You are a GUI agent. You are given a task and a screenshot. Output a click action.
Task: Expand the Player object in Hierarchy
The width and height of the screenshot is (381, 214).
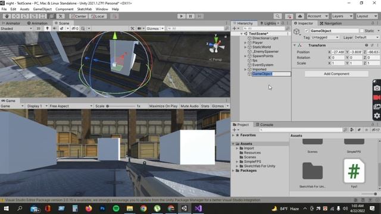245,43
